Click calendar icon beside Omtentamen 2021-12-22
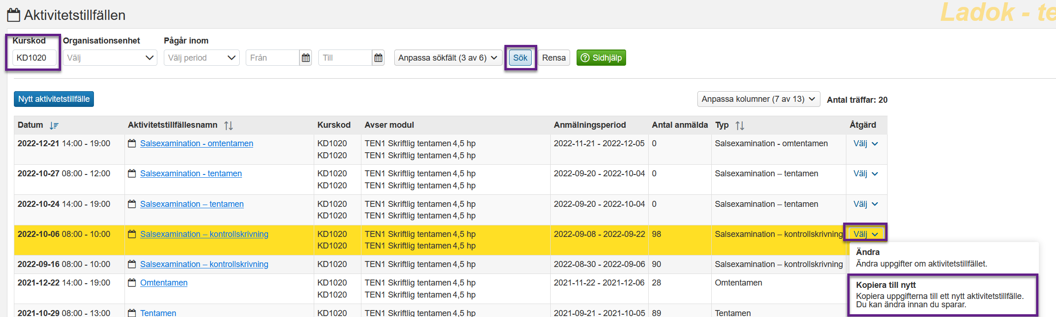 [x=132, y=283]
